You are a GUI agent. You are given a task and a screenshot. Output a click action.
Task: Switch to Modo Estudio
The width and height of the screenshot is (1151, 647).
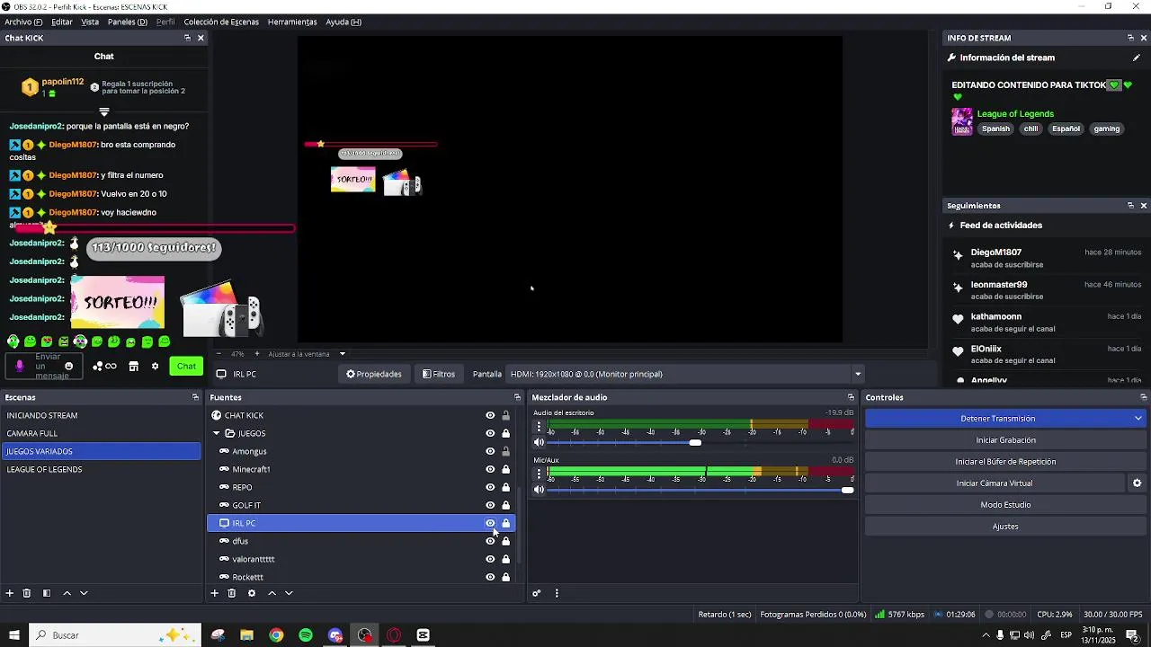pos(1005,505)
